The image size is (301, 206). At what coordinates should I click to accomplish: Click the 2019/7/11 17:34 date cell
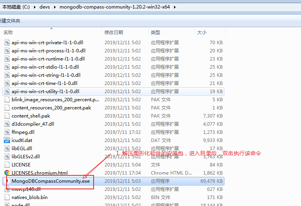(123, 173)
